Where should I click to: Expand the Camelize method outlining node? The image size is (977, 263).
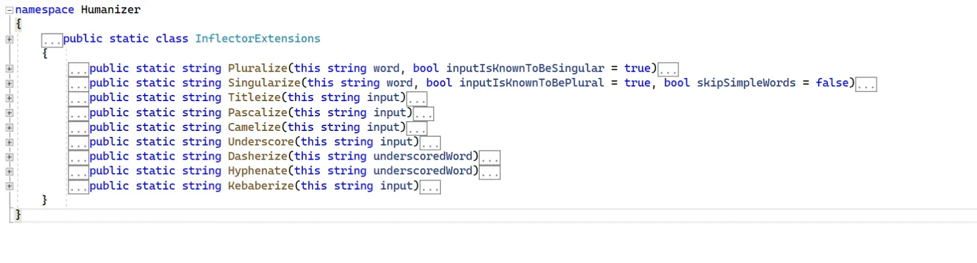[x=9, y=128]
